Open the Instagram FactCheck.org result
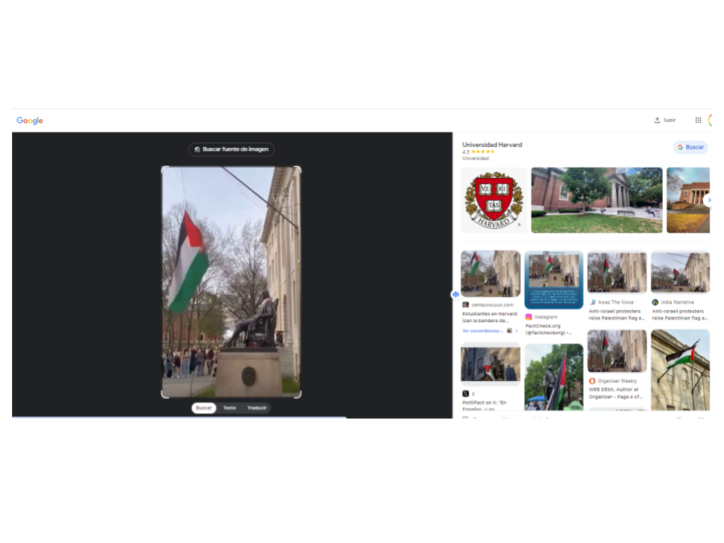Viewport: 724px width, 543px height. [x=554, y=280]
